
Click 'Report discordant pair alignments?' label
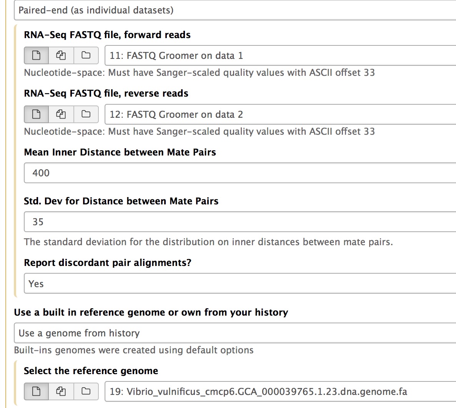(108, 263)
